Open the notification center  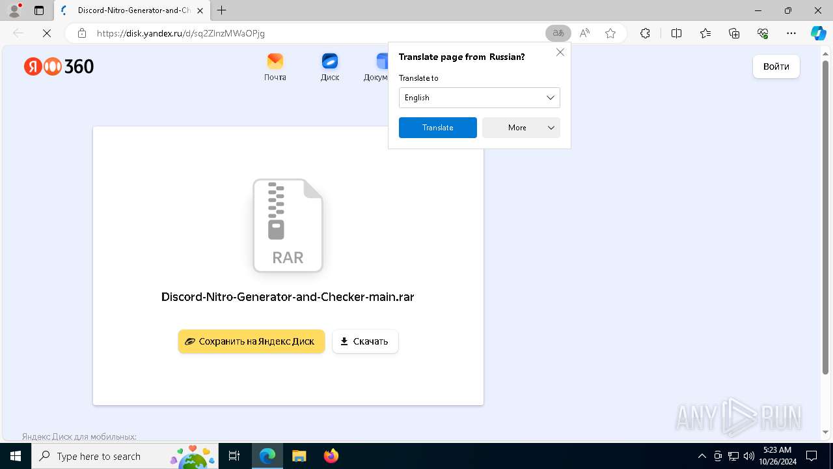pyautogui.click(x=812, y=456)
